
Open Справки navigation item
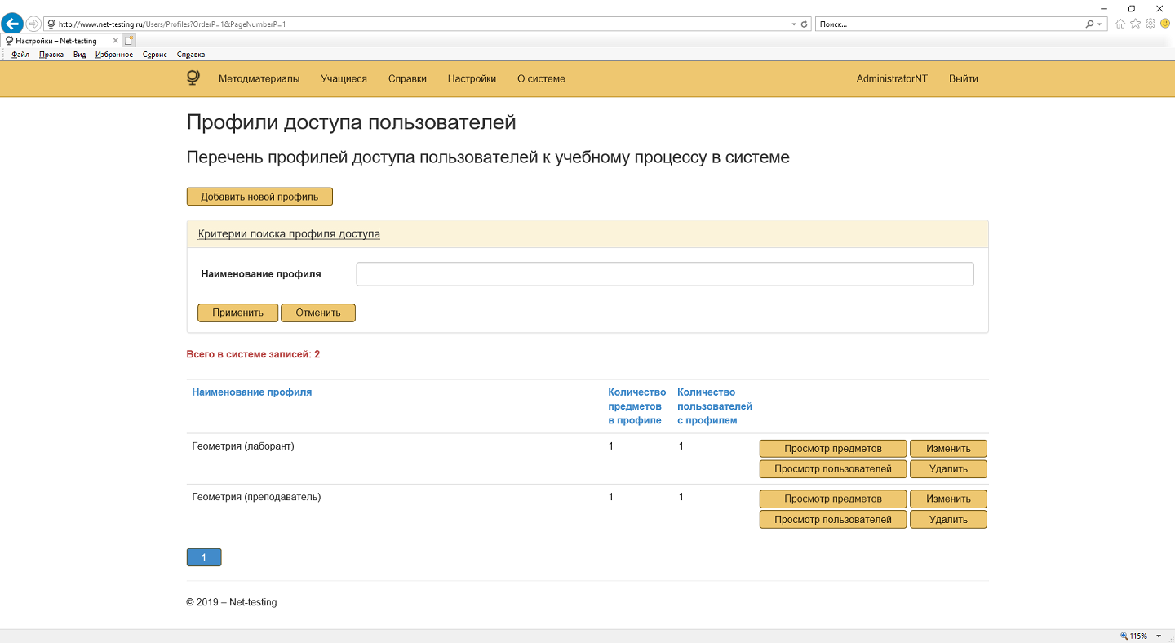click(x=407, y=79)
